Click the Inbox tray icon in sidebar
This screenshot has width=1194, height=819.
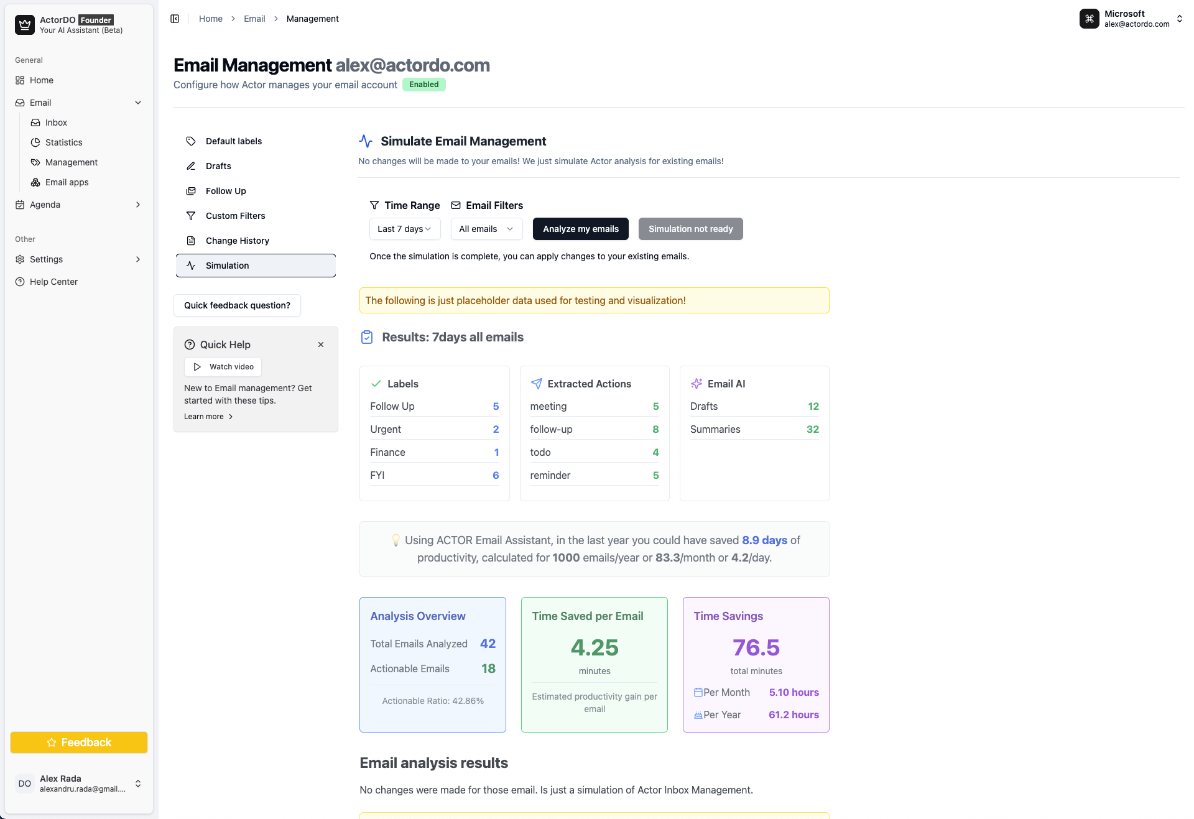click(35, 123)
